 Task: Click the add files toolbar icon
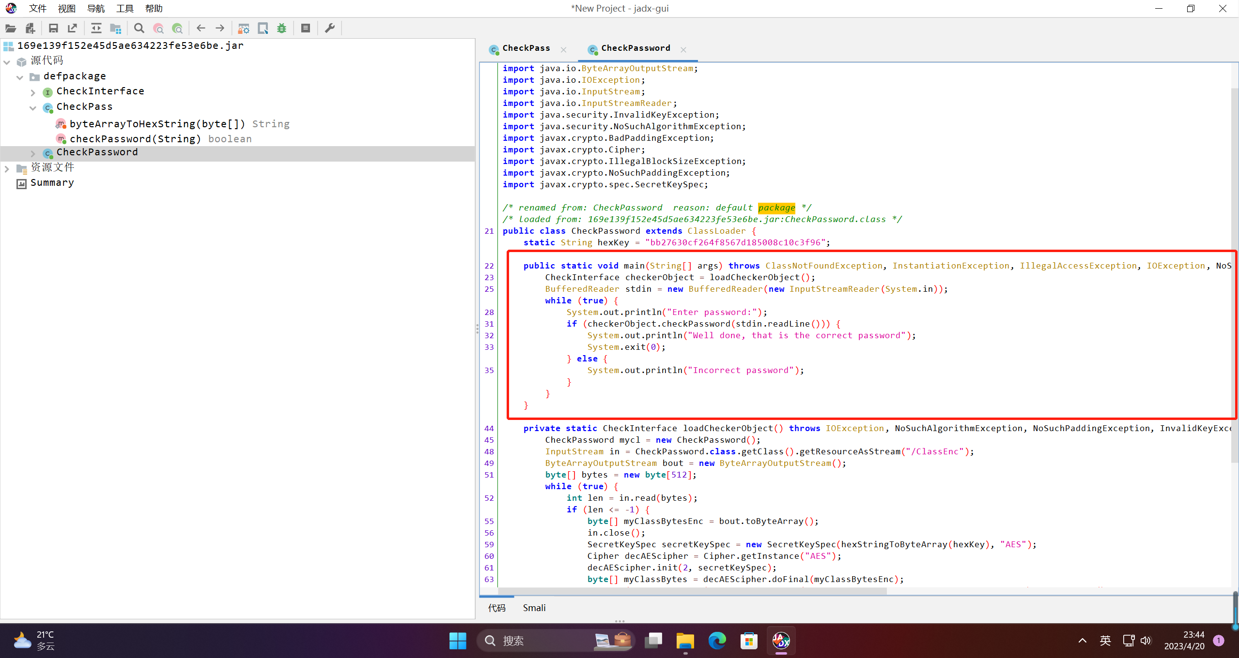pyautogui.click(x=30, y=28)
